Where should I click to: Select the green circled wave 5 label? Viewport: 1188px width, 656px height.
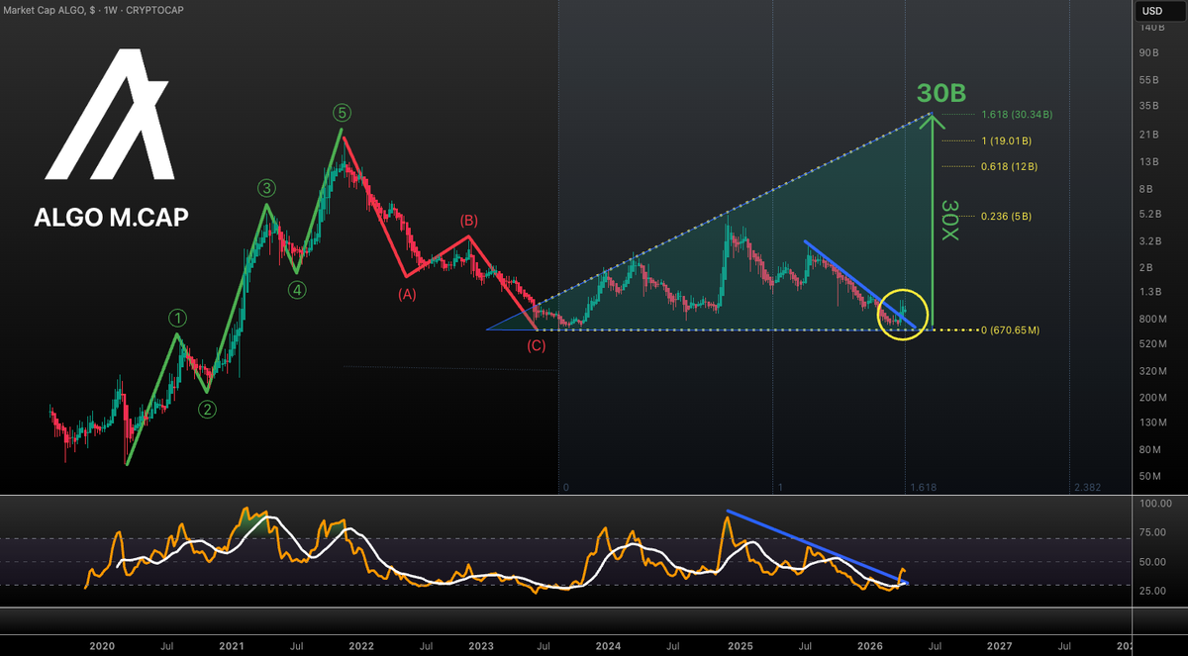pyautogui.click(x=341, y=113)
